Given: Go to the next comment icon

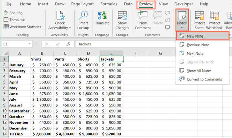Looking at the screenshot, I should tap(167, 20).
